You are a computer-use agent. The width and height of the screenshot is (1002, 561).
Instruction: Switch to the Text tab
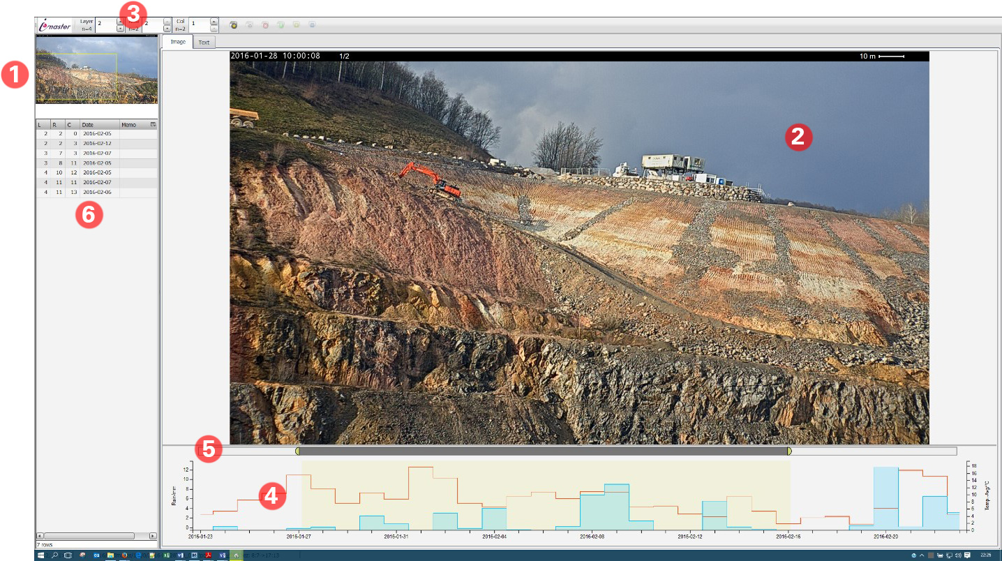pos(203,43)
